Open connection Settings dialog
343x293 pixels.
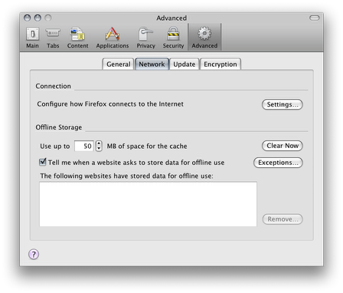click(283, 104)
